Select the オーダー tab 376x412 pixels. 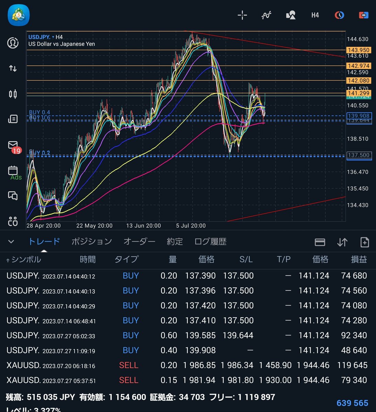point(139,242)
